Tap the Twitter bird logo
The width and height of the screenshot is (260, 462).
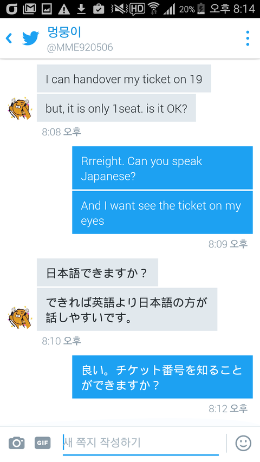click(x=31, y=38)
